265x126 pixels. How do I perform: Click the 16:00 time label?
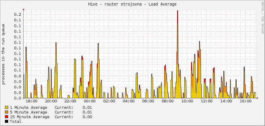pyautogui.click(x=246, y=101)
